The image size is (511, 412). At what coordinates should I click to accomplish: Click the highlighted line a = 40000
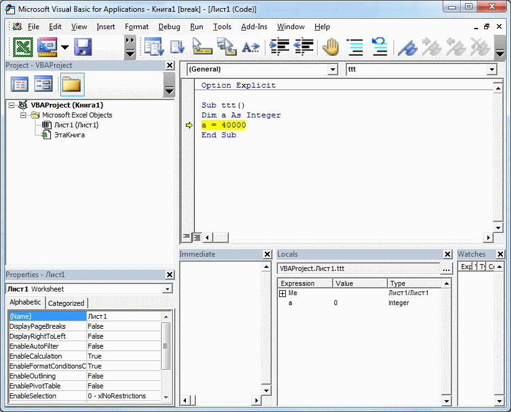coord(224,125)
